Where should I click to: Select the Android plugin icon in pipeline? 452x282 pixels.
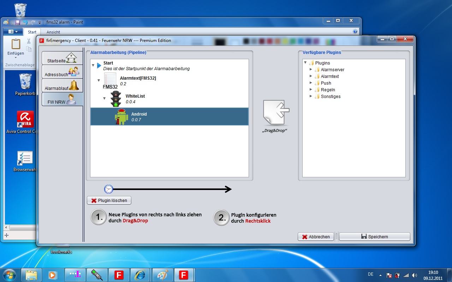(x=121, y=117)
